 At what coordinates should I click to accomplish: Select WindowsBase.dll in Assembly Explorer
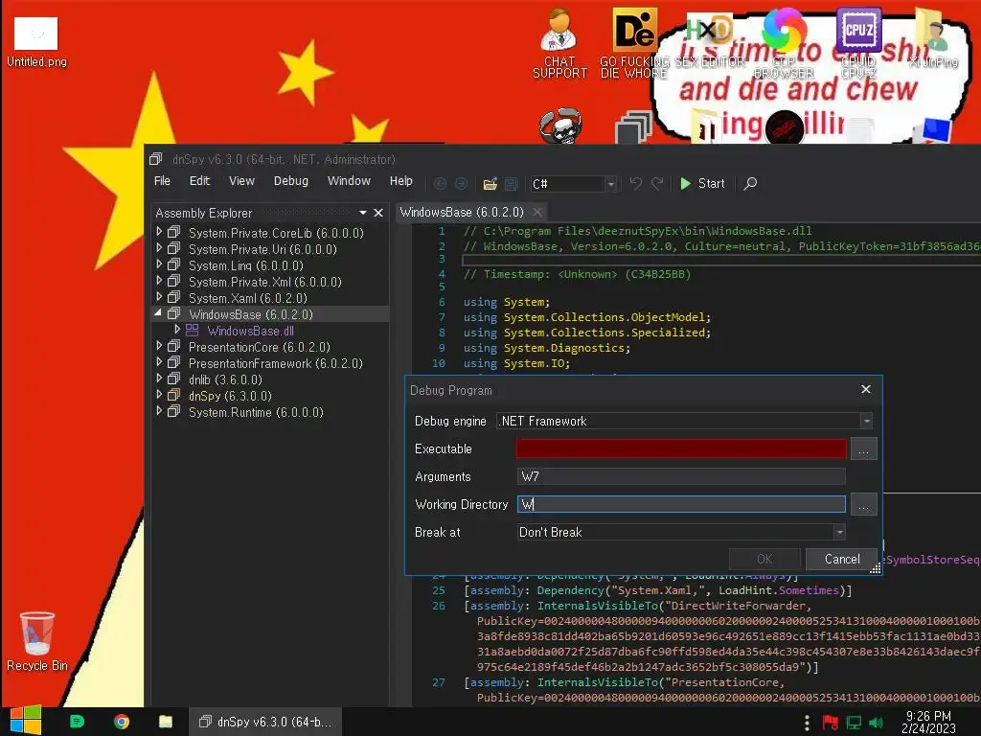(x=250, y=331)
